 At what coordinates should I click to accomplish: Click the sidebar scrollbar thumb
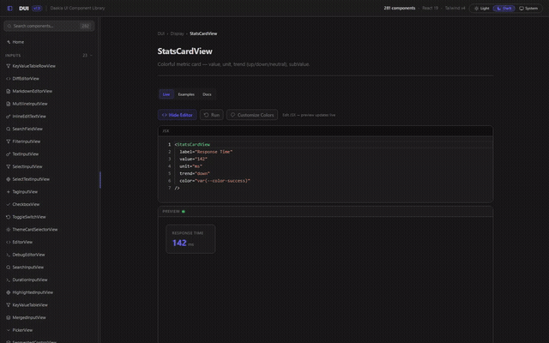[x=100, y=180]
